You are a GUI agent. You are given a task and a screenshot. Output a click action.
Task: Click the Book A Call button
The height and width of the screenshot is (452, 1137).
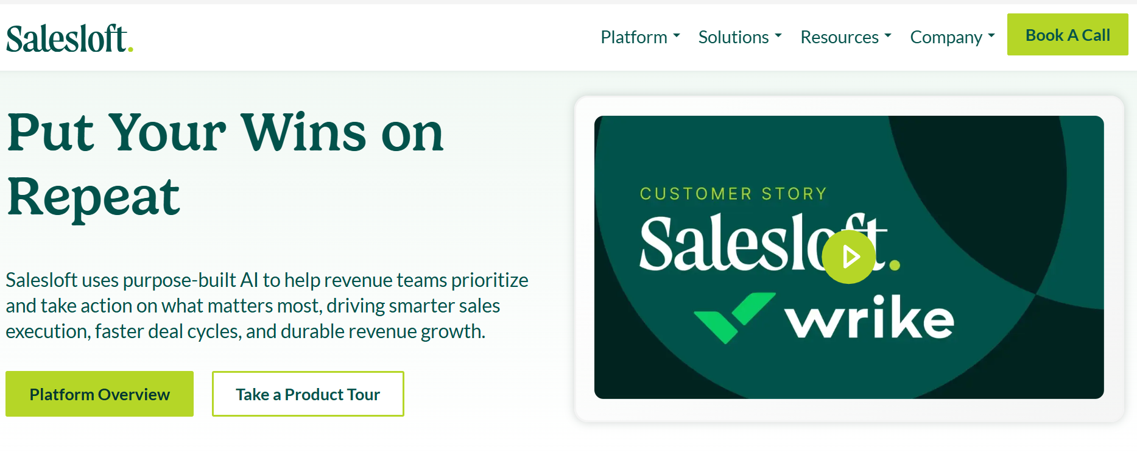(1068, 35)
